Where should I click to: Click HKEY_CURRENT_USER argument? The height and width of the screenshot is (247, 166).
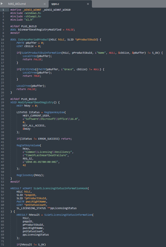click(36, 116)
